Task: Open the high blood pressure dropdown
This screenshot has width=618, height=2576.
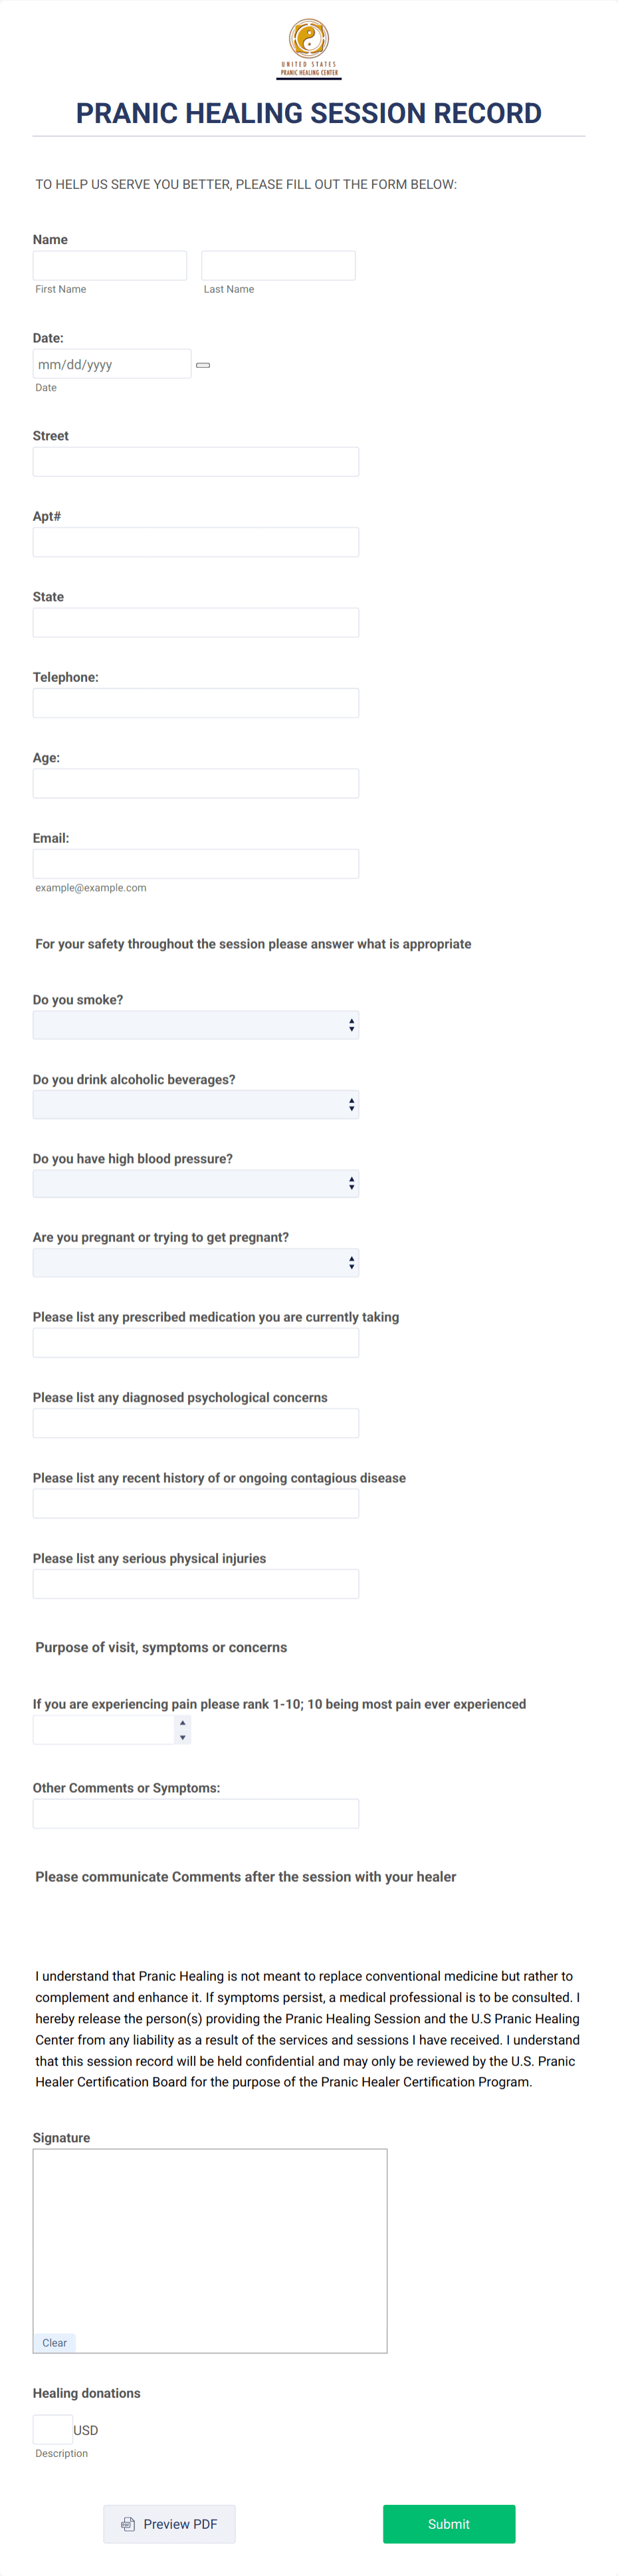Action: (195, 1183)
